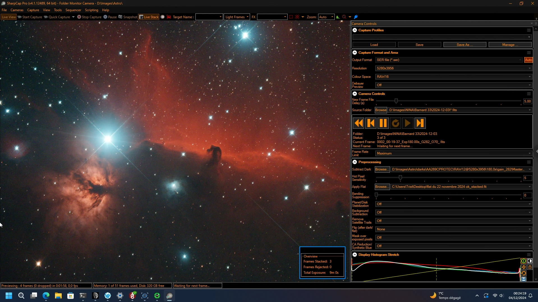Open the File menu
Screen dimensions: 538x302
4,10
